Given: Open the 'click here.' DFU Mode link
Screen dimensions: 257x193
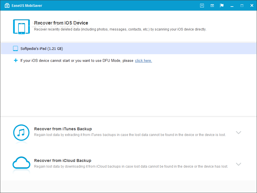Looking at the screenshot, I should coord(143,61).
